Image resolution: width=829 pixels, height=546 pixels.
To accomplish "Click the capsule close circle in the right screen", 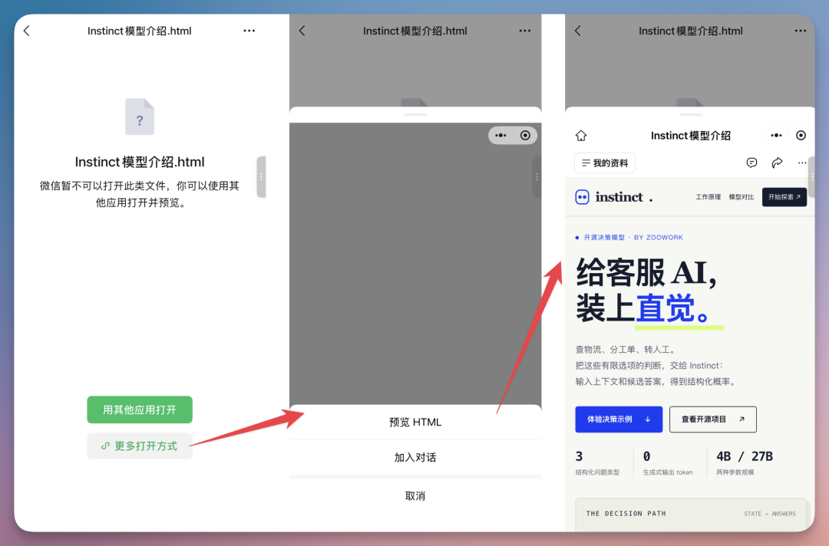I will coord(801,136).
